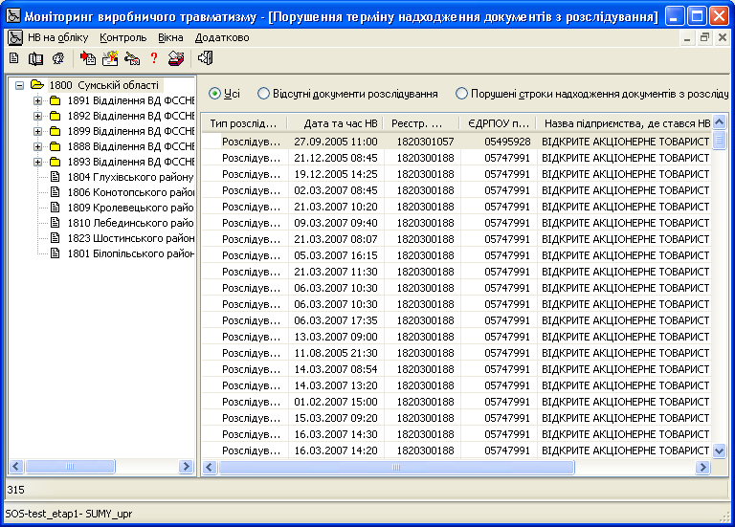Restore the inner document window
The height and width of the screenshot is (527, 735).
(x=704, y=37)
